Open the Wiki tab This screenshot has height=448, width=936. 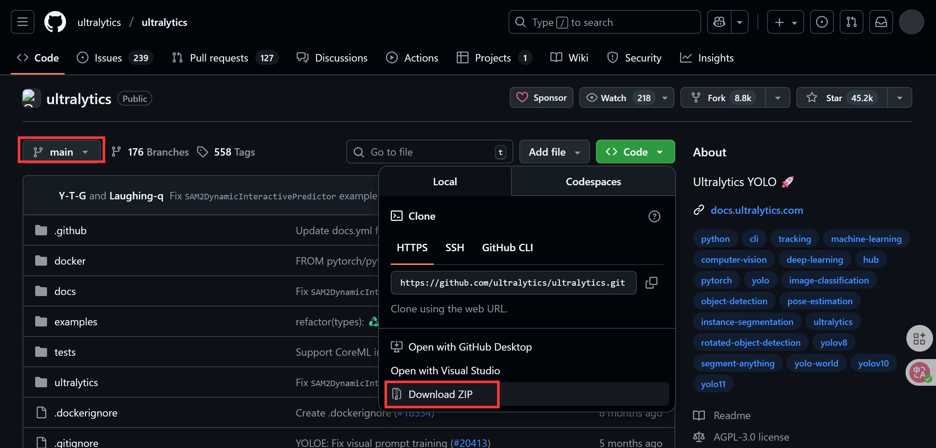coord(569,58)
